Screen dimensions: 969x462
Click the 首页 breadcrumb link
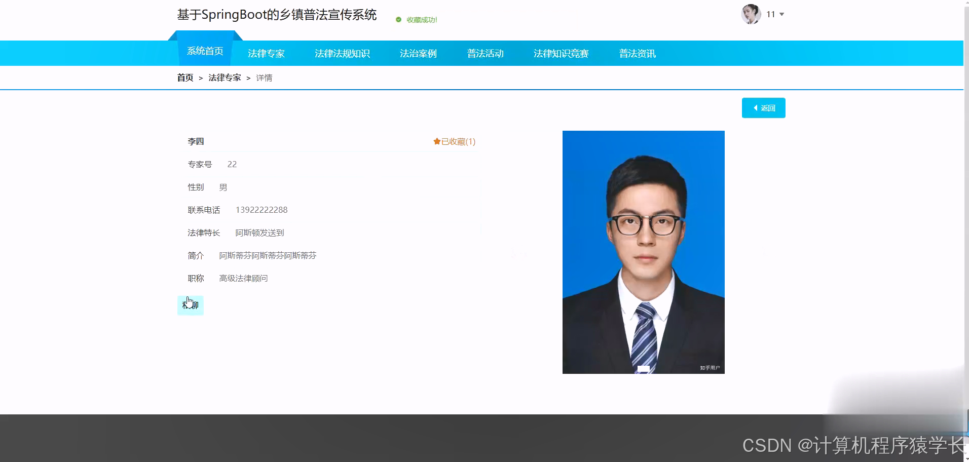point(184,77)
